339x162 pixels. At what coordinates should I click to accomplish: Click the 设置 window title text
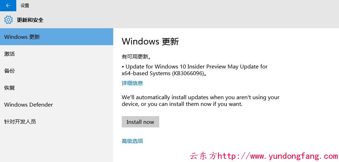tap(25, 6)
